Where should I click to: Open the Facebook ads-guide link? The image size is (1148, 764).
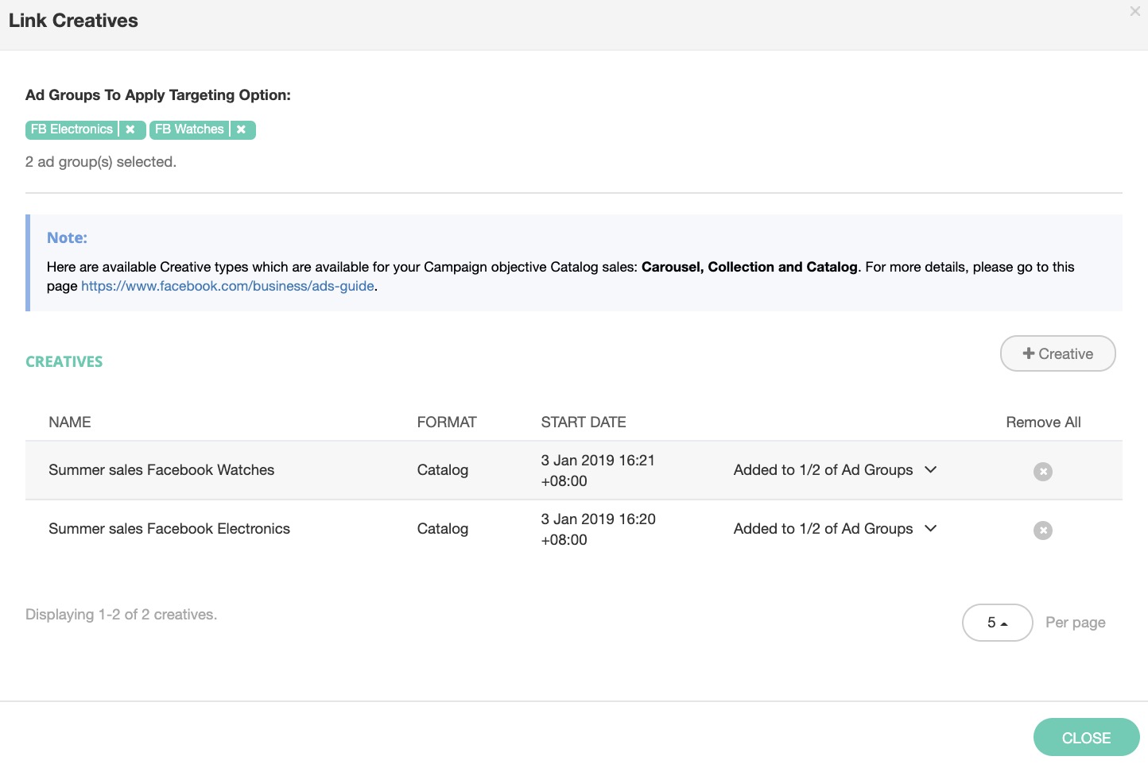pos(227,286)
